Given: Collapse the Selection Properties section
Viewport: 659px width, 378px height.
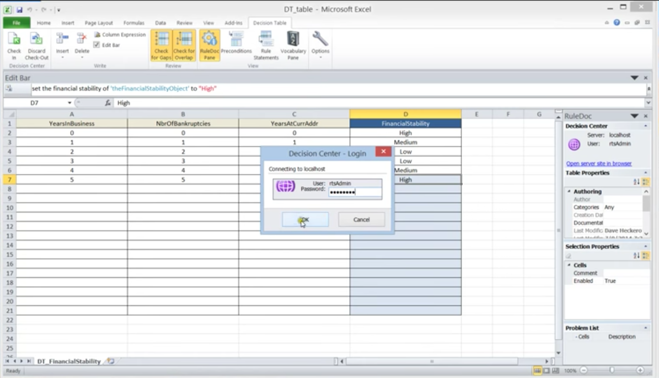Looking at the screenshot, I should tap(646, 246).
